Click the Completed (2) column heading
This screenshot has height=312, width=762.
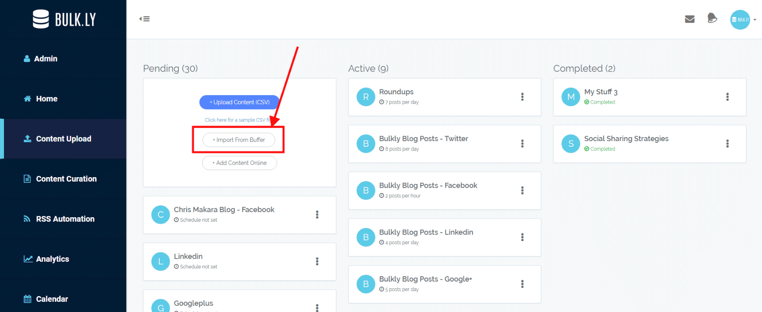(584, 69)
